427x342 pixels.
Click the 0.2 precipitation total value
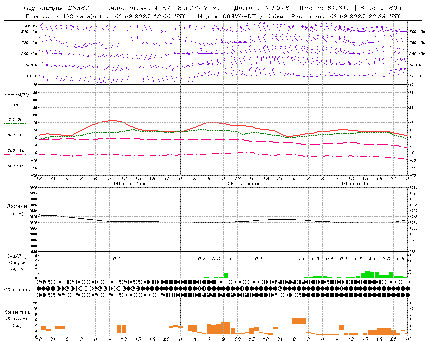[x=202, y=259]
